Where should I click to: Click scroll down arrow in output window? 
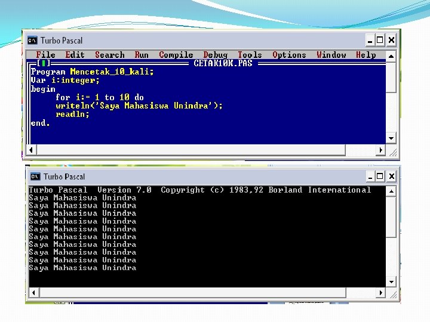[391, 281]
